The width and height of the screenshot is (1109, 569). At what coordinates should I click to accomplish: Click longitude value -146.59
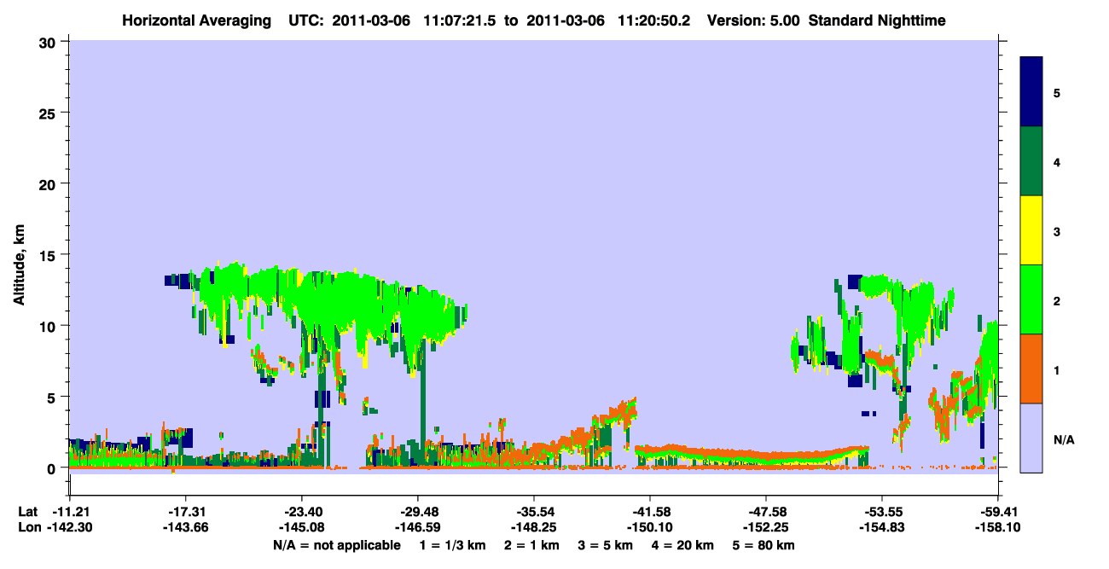click(x=417, y=528)
